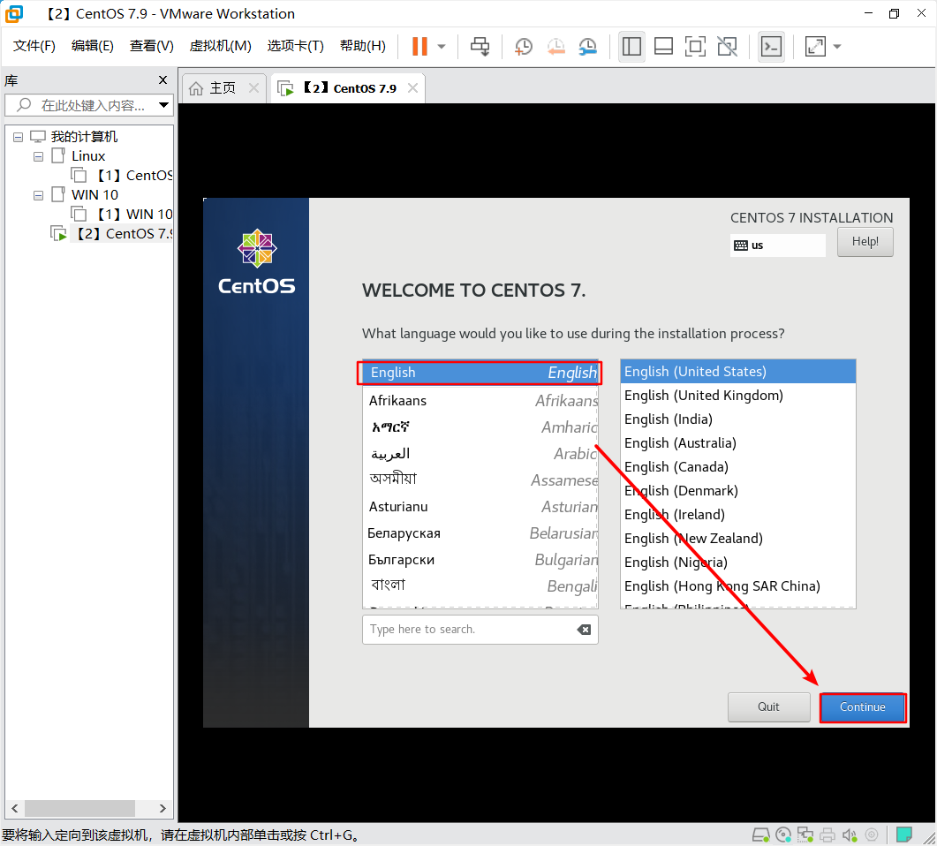This screenshot has width=937, height=846.
Task: Select Bulgarian language
Action: pos(480,560)
